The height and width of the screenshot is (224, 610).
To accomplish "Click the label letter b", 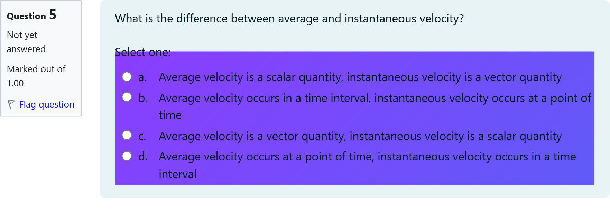I will [x=142, y=98].
